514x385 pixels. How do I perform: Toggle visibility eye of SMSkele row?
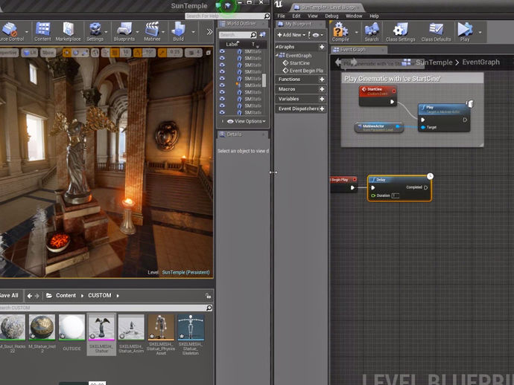click(x=222, y=85)
